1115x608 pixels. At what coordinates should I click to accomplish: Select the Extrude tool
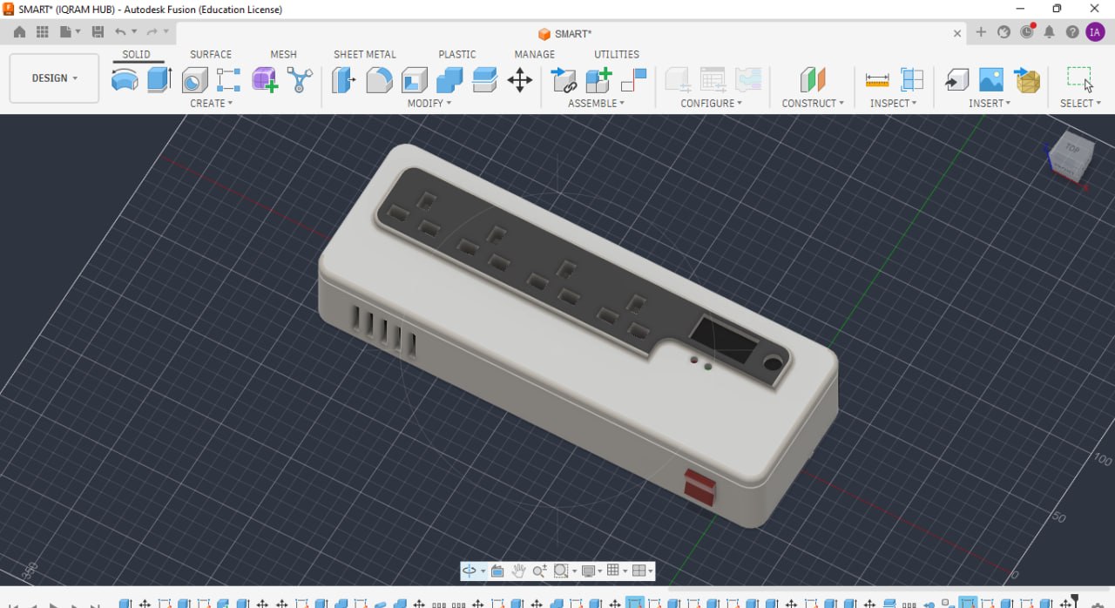point(159,80)
